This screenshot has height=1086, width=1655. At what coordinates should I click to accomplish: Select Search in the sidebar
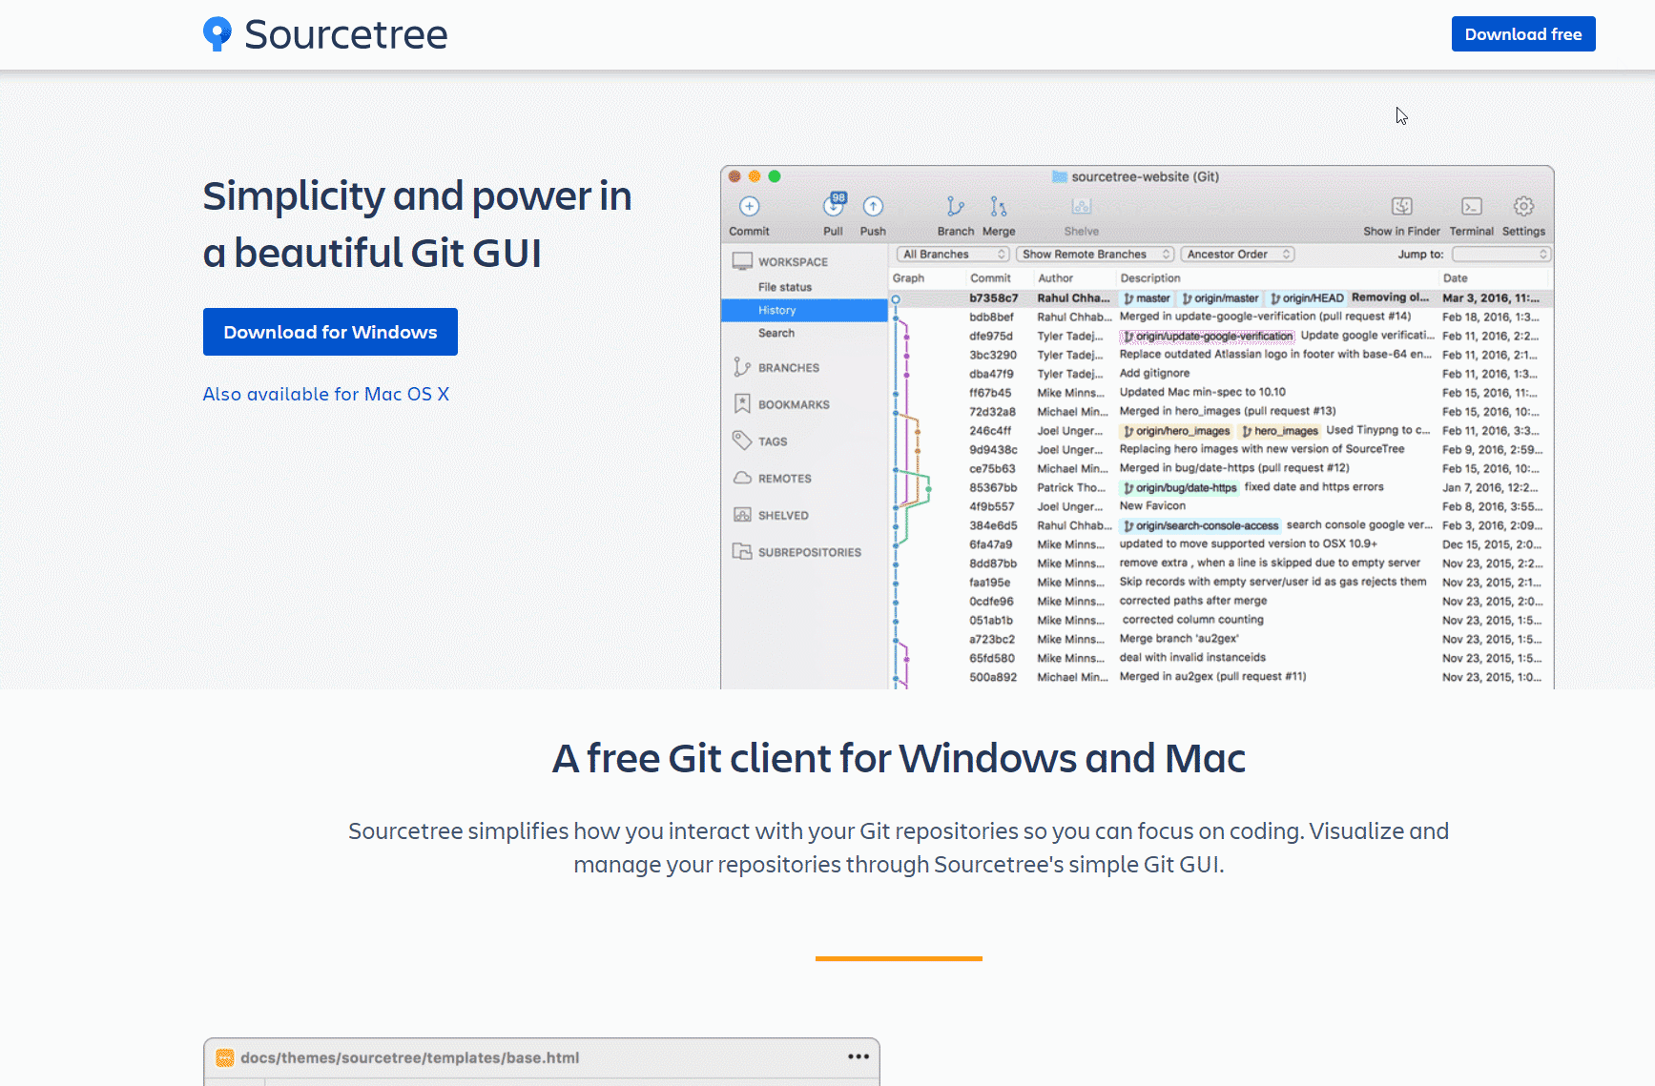point(776,333)
